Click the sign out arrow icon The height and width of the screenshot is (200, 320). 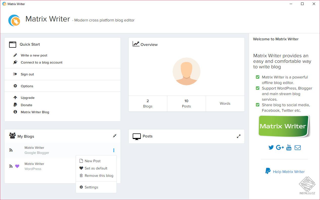point(15,74)
